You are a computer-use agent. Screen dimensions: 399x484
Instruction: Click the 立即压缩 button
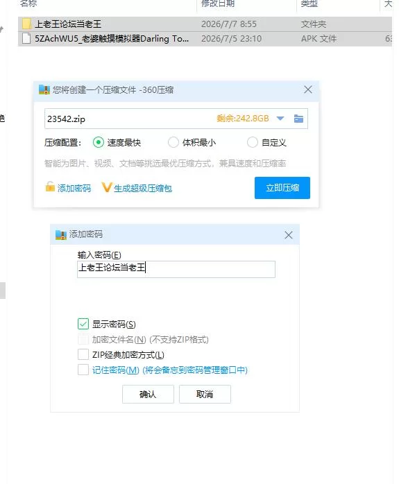[x=282, y=188]
